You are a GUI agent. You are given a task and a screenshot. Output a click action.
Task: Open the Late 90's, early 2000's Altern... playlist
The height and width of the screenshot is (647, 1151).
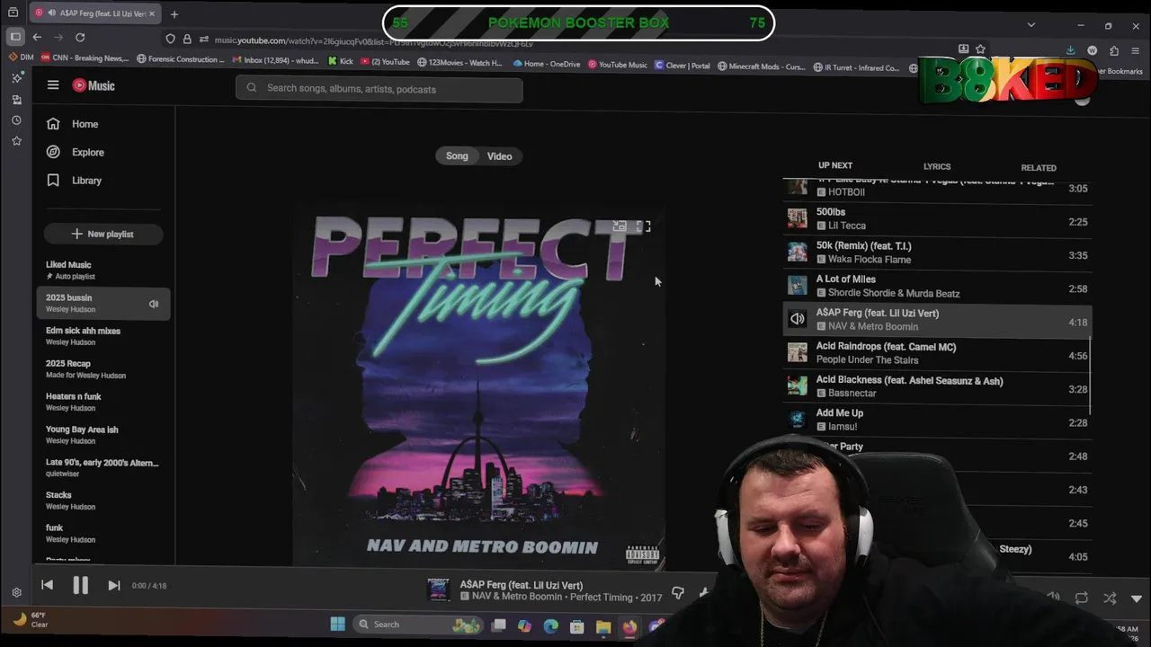point(103,468)
